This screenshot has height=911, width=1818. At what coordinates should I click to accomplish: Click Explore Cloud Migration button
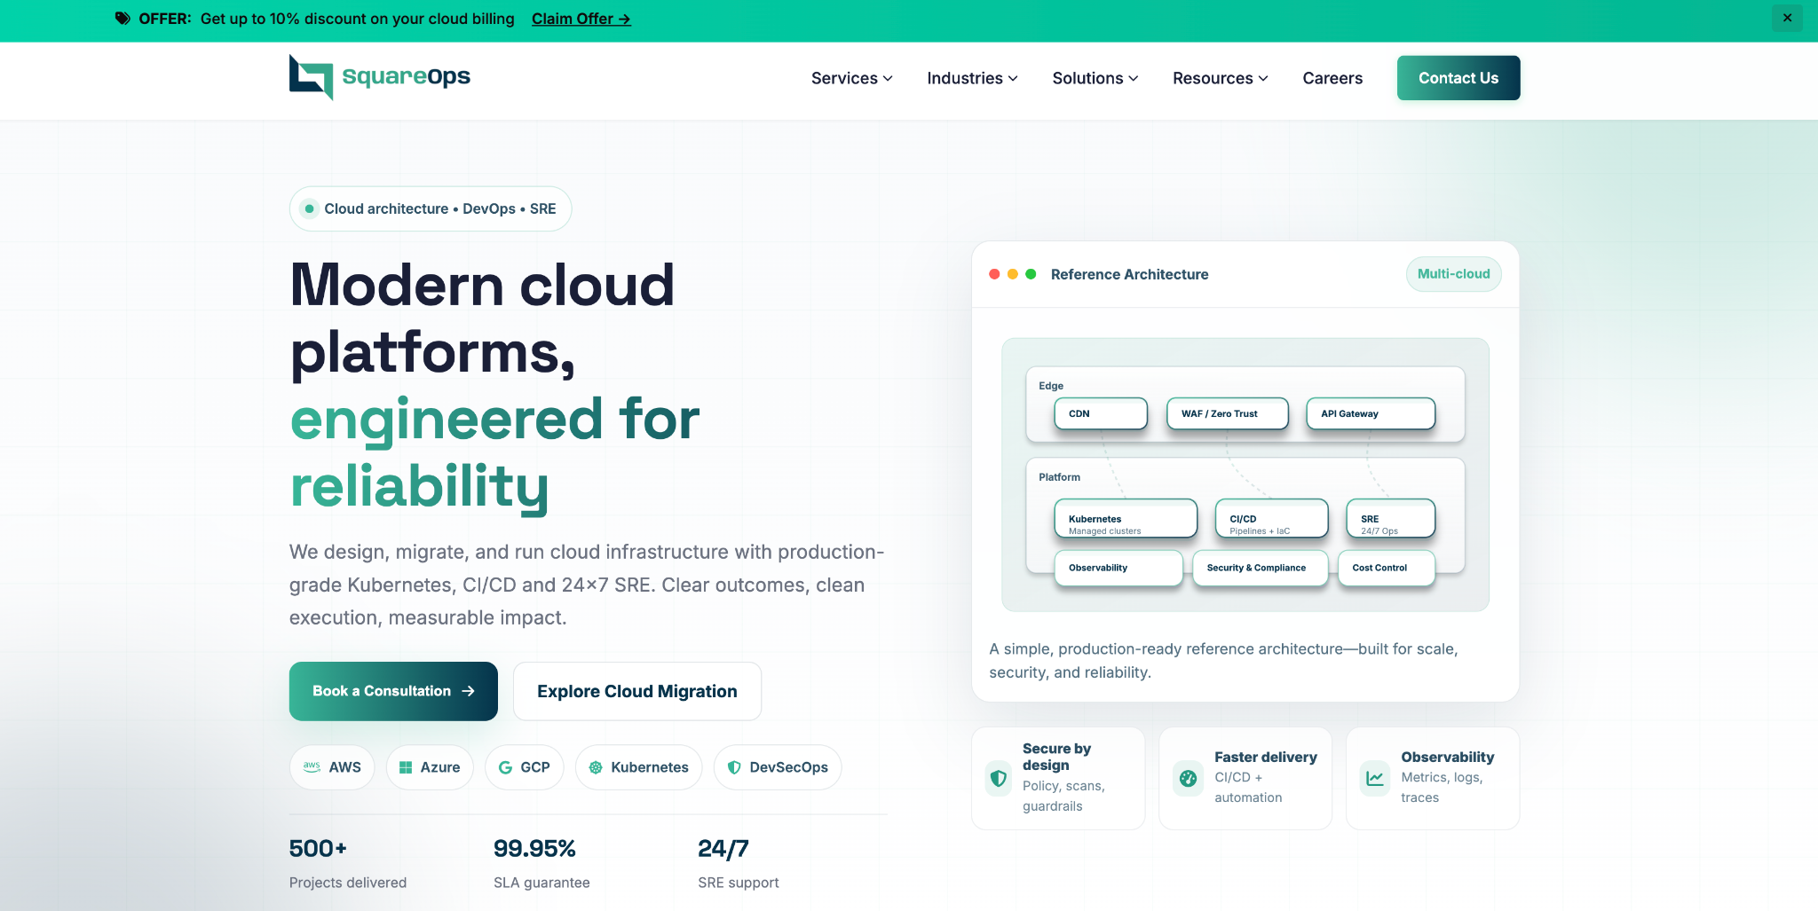tap(637, 691)
